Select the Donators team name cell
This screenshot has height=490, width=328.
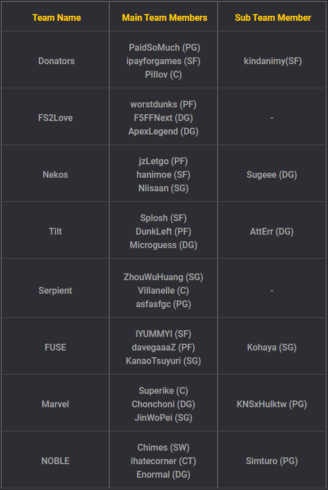coord(57,61)
